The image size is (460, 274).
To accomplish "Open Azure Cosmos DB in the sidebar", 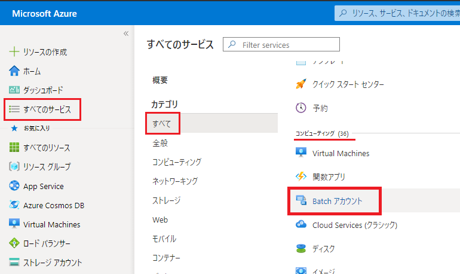I will tap(54, 205).
